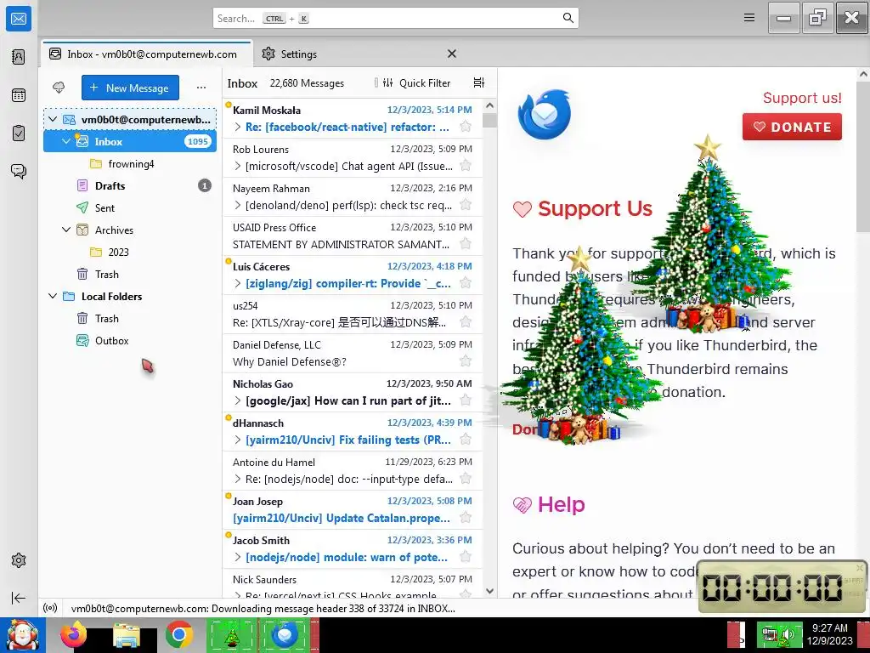Toggle the Quick Filter bar
Viewport: 870px width, 653px height.
pyautogui.click(x=416, y=82)
